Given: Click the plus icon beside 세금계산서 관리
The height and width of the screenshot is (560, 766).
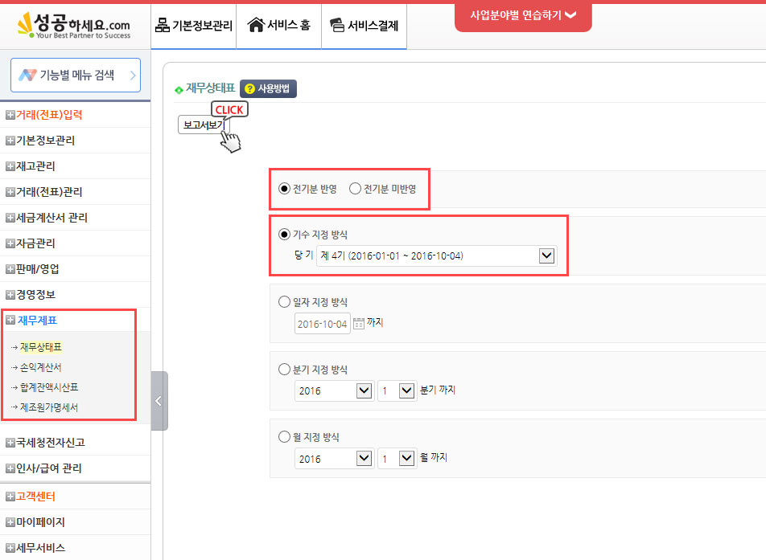Looking at the screenshot, I should [x=10, y=218].
